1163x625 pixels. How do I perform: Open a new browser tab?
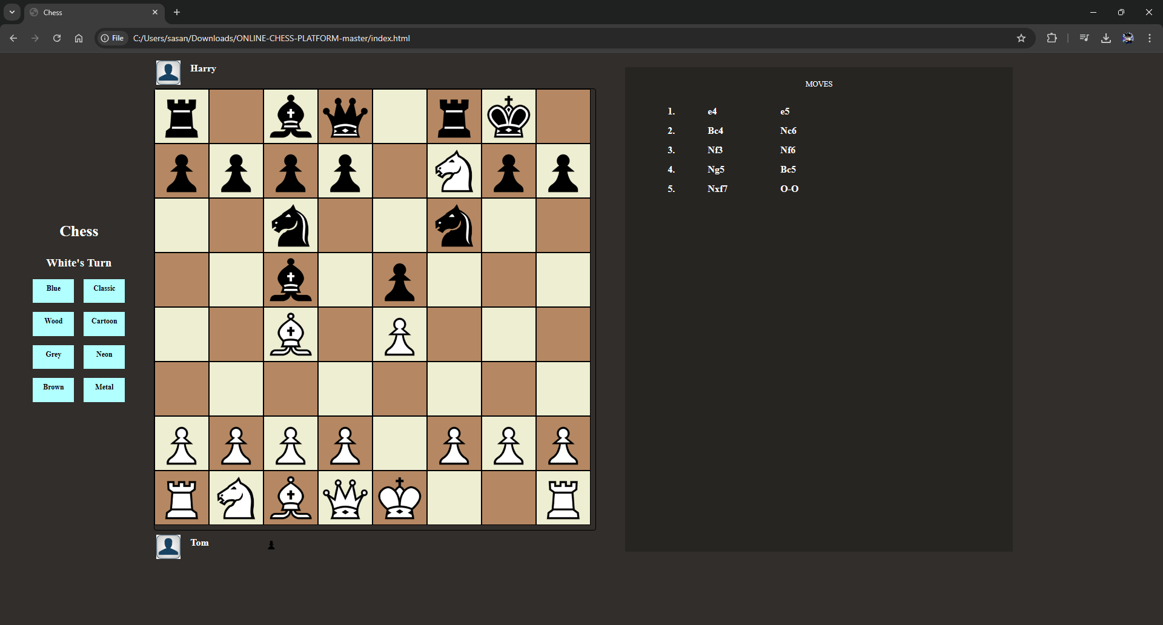[177, 12]
